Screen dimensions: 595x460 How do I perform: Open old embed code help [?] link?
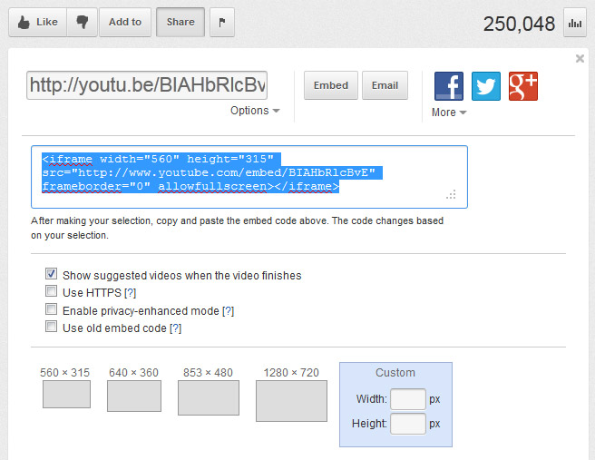point(175,328)
